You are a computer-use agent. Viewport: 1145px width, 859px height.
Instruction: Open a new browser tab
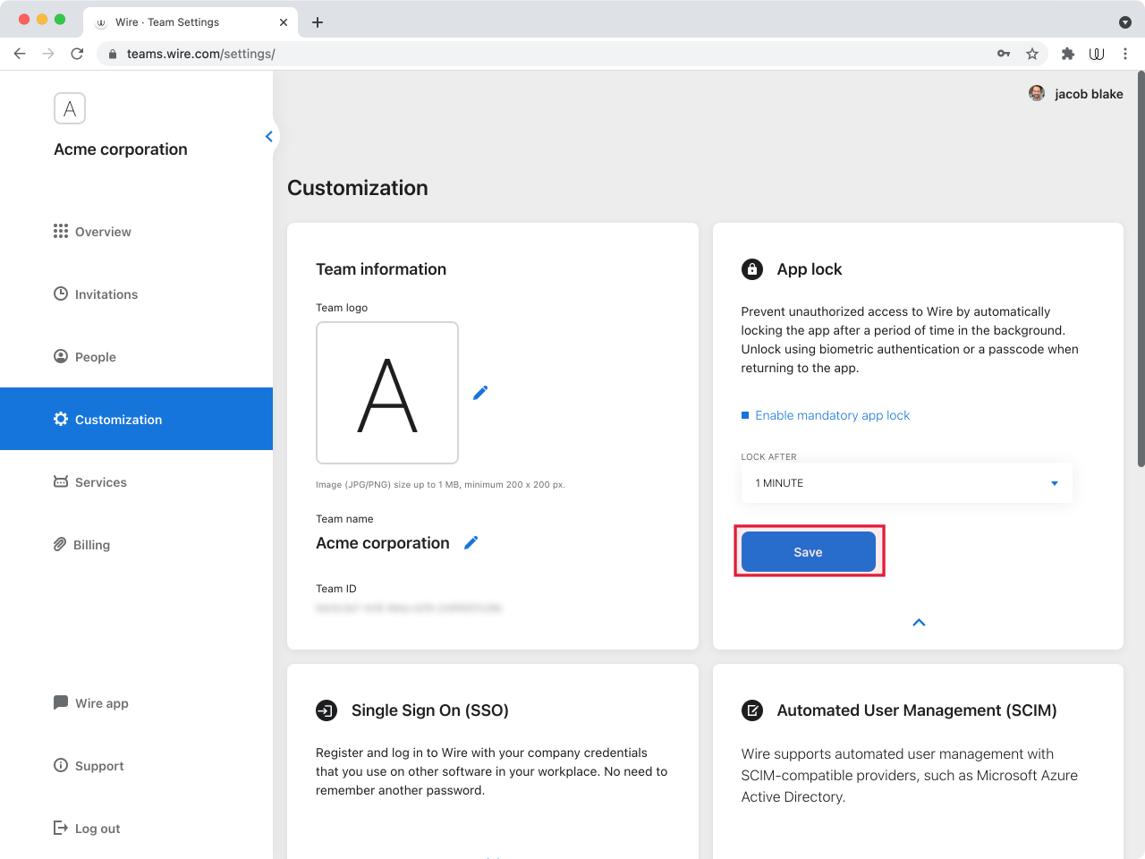(x=318, y=22)
